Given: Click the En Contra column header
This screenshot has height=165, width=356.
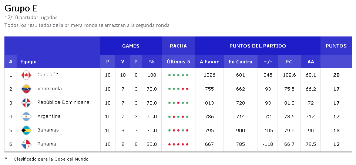Looking at the screenshot, I should pos(241,62).
